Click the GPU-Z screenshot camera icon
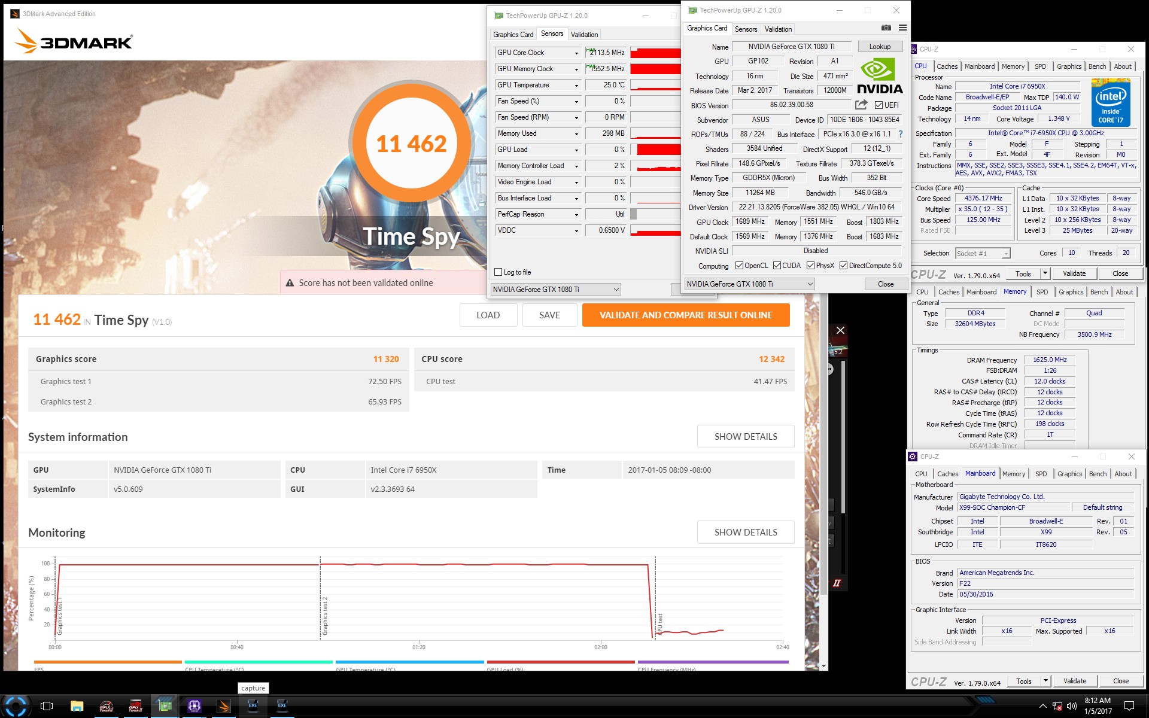 coord(886,28)
